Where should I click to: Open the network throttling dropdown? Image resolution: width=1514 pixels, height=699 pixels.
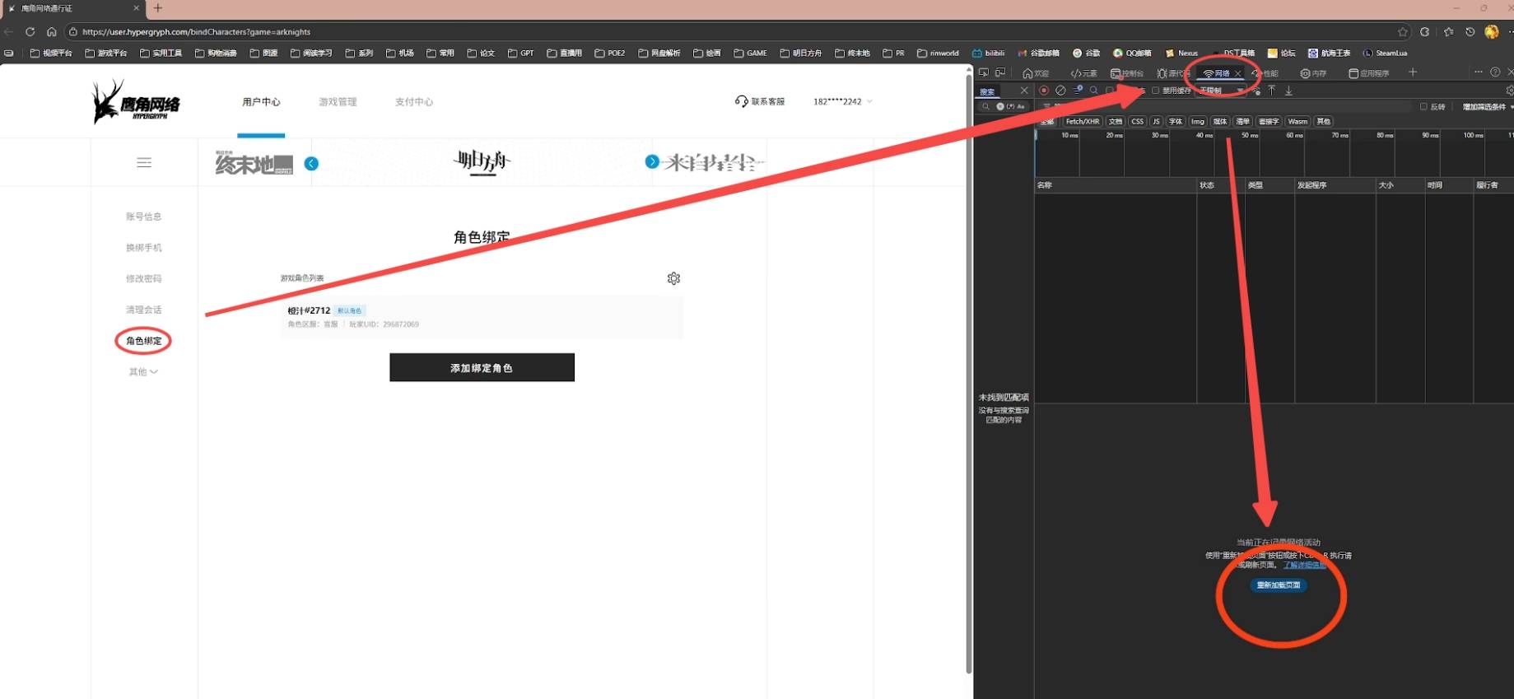pos(1221,91)
